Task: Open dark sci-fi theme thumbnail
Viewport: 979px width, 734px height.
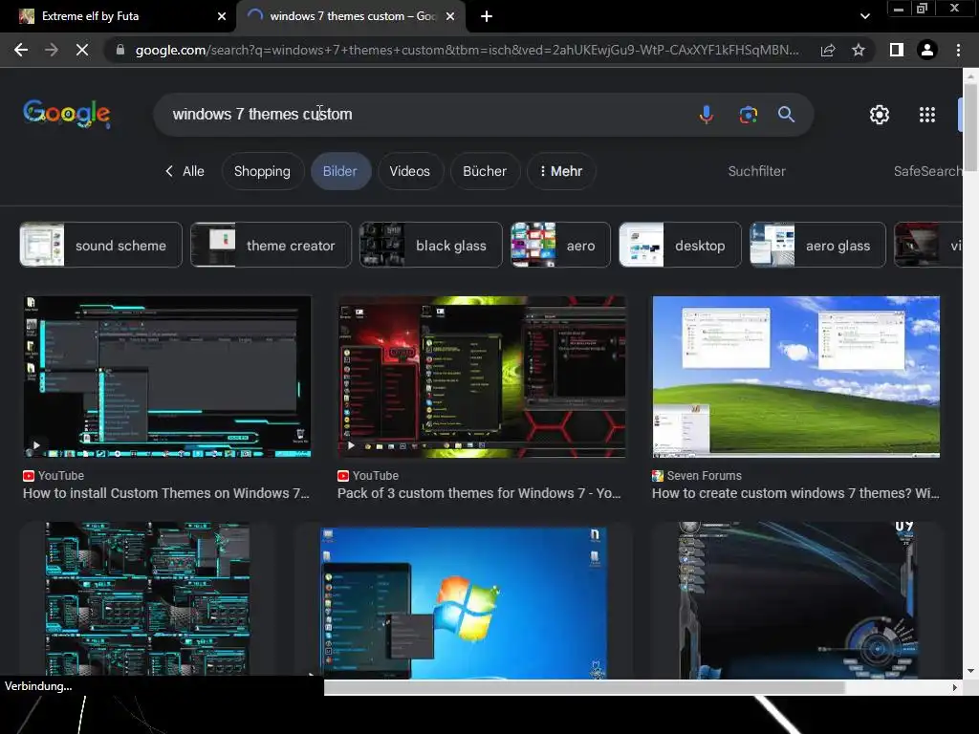Action: (797, 600)
